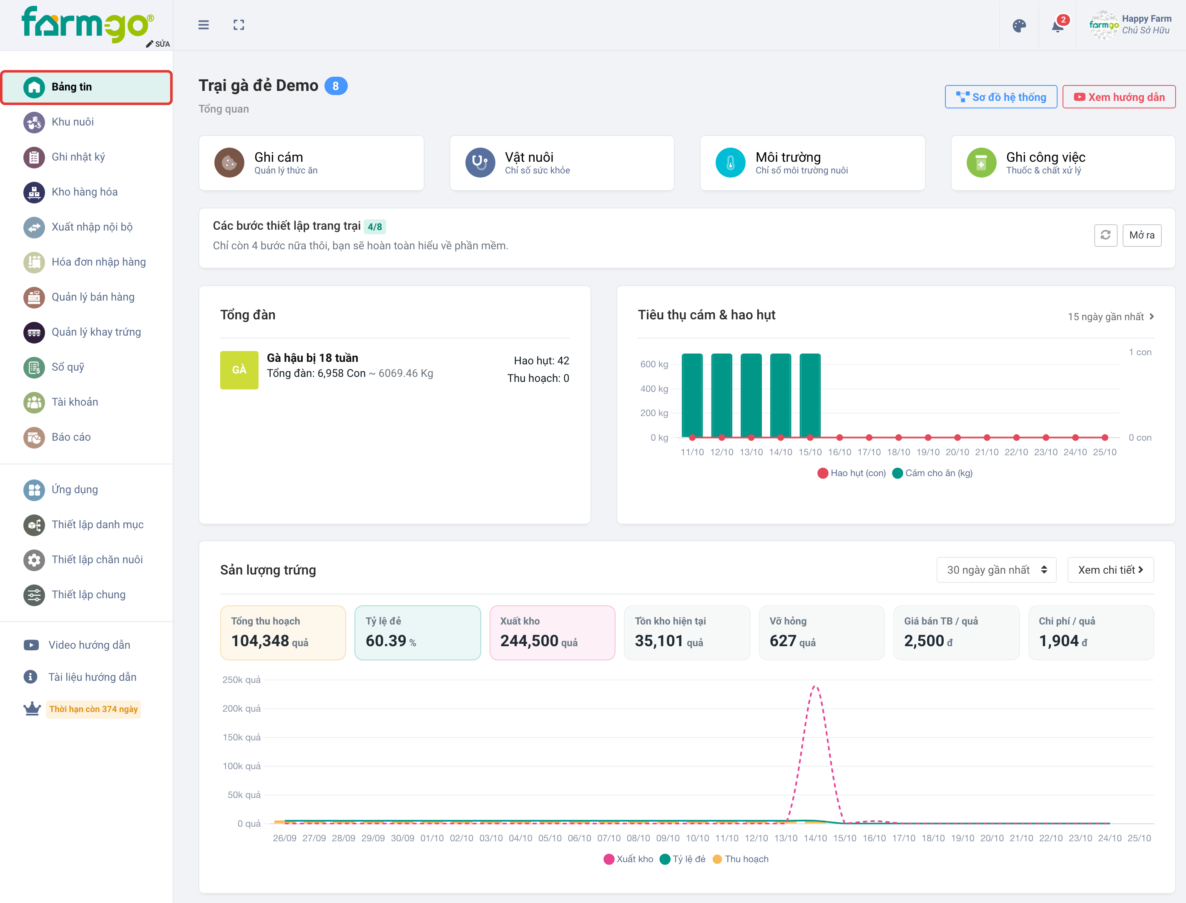This screenshot has height=903, width=1186.
Task: Toggle the hamburger sidebar menu icon
Action: click(x=203, y=25)
